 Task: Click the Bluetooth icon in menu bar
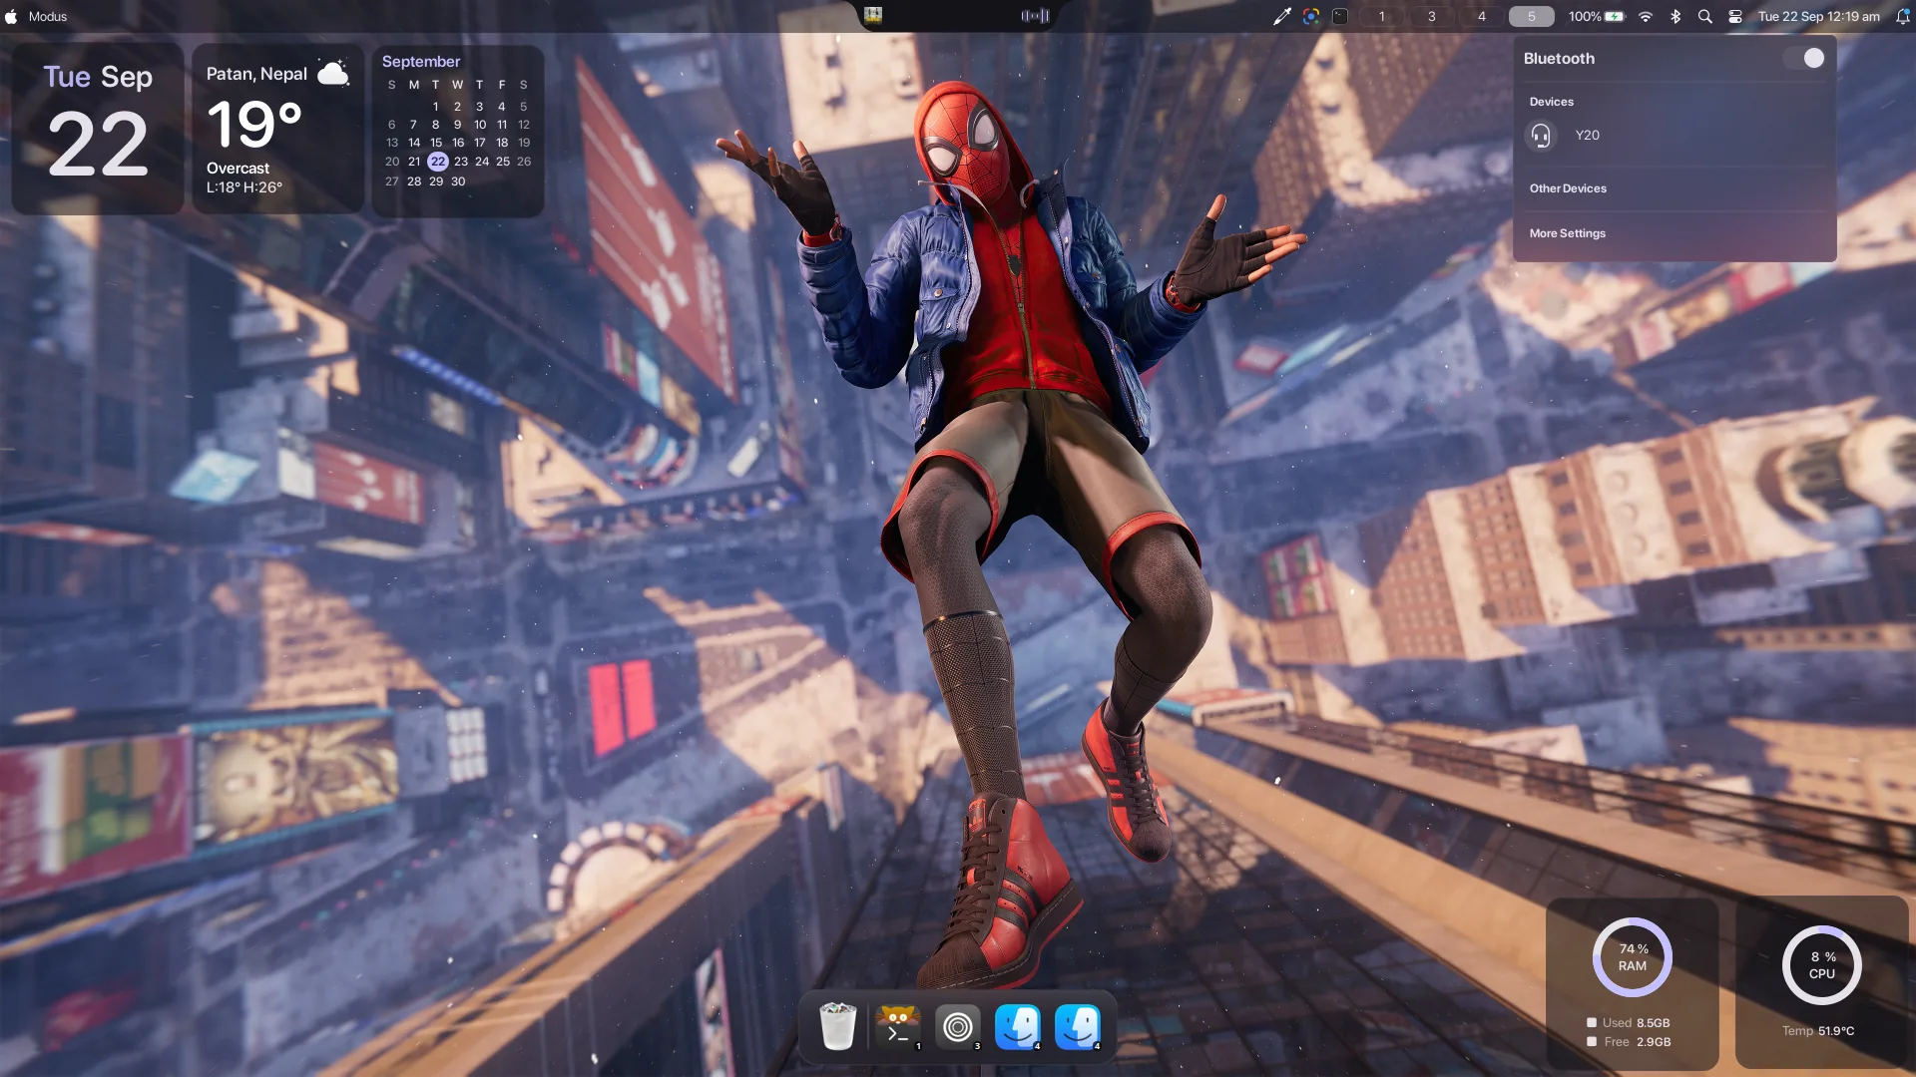click(1676, 16)
